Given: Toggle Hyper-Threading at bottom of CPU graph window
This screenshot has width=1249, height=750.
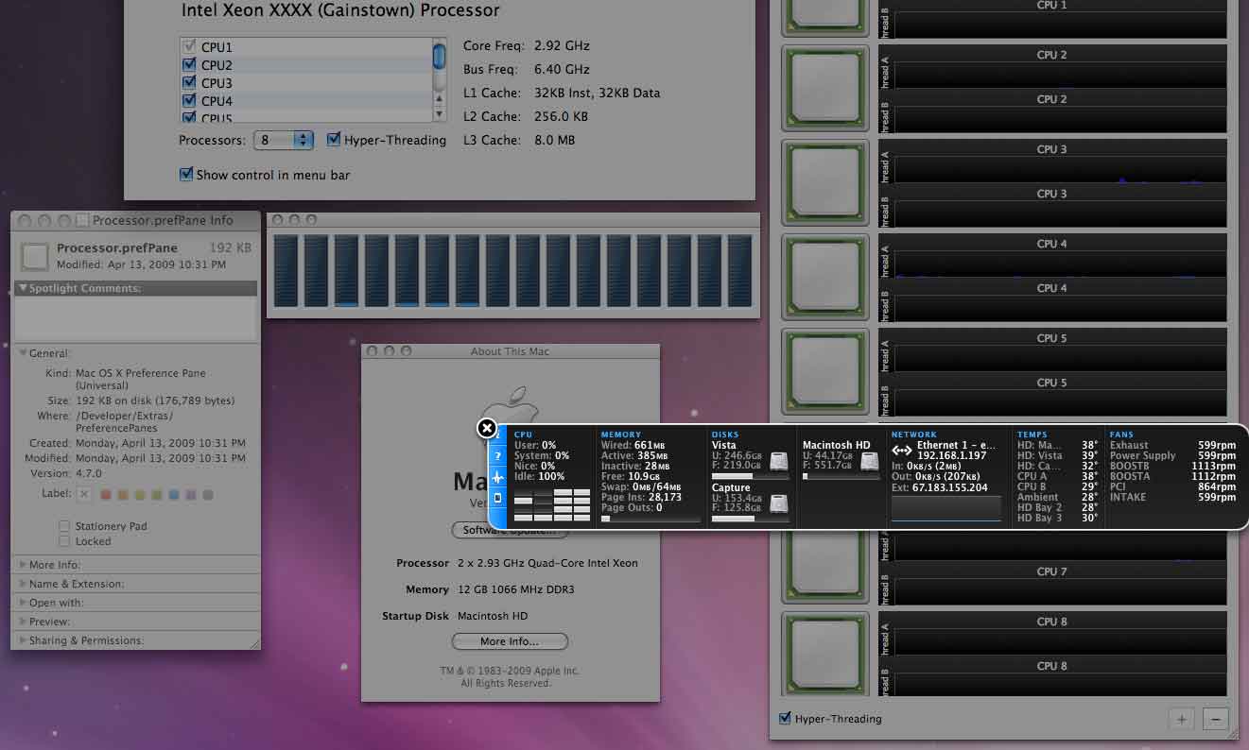Looking at the screenshot, I should (785, 719).
